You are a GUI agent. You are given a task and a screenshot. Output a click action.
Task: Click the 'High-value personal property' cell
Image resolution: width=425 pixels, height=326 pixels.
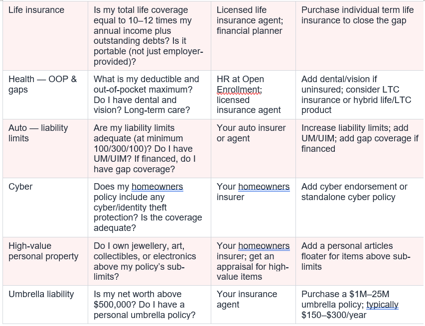pyautogui.click(x=45, y=261)
